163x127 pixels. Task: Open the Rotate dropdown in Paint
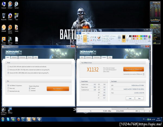tap(88, 41)
